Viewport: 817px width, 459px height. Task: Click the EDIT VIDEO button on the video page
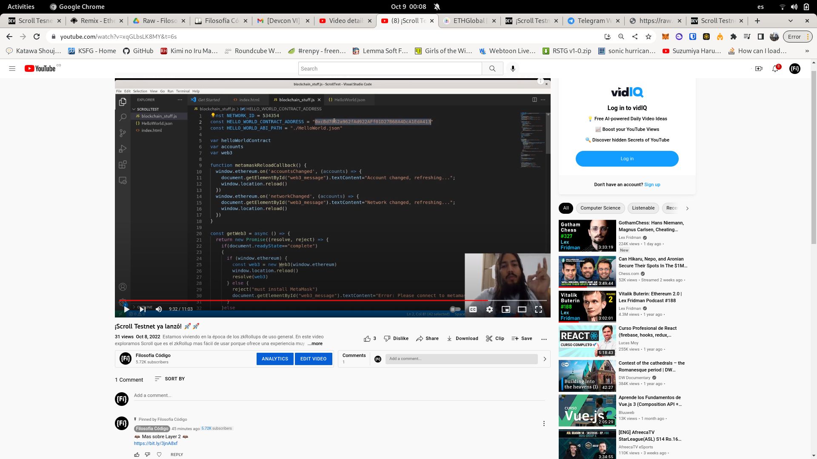click(313, 359)
